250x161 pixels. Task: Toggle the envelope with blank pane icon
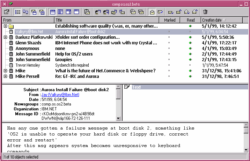(34, 12)
